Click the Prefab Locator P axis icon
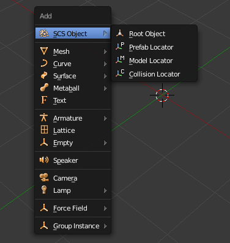The height and width of the screenshot is (243, 230). [x=120, y=47]
